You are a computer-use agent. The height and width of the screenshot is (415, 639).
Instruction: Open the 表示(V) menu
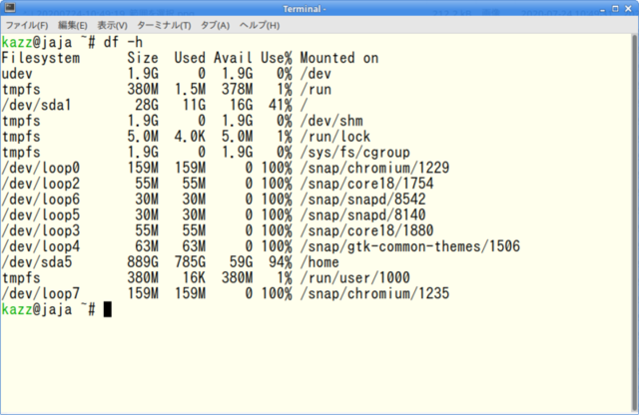pos(112,25)
